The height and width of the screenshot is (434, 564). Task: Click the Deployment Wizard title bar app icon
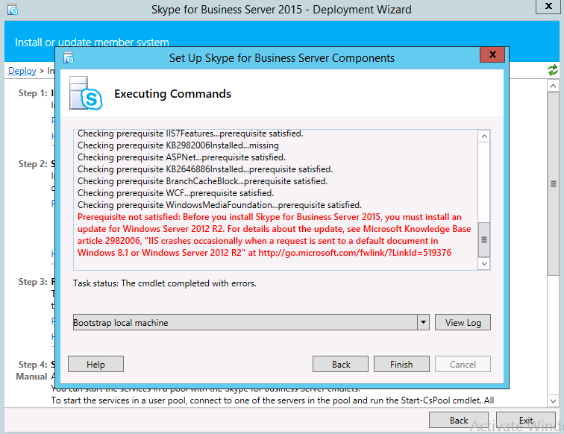(x=13, y=10)
